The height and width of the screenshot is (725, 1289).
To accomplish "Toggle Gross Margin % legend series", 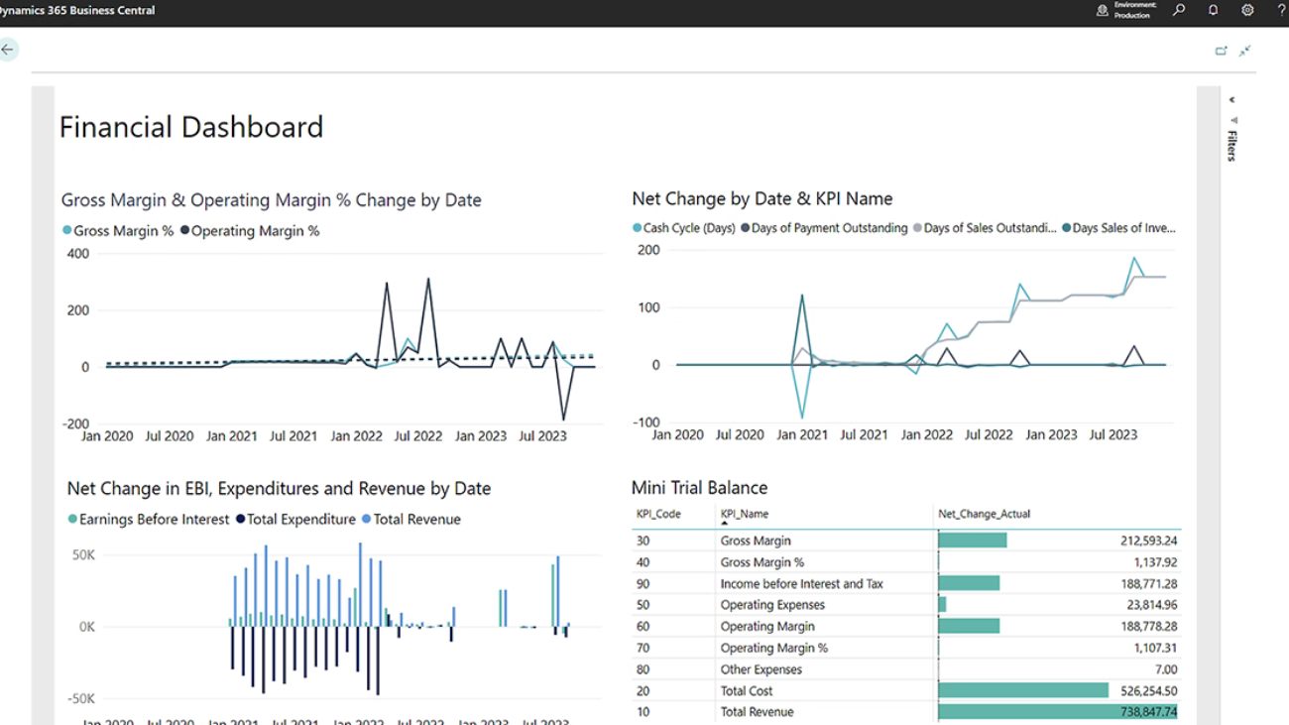I will coord(118,231).
